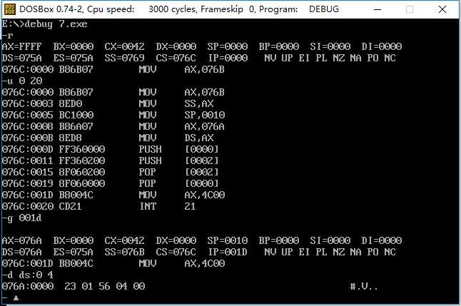Image resolution: width=461 pixels, height=306 pixels.
Task: Click the 'MOV DS,AX' instruction line
Action: pyautogui.click(x=108, y=138)
